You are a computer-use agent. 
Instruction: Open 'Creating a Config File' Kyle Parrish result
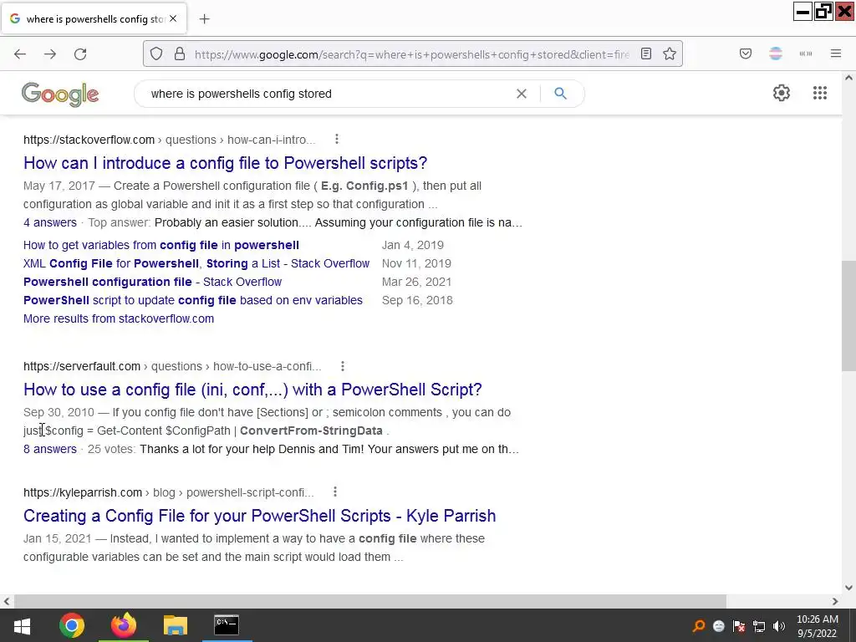coord(259,516)
